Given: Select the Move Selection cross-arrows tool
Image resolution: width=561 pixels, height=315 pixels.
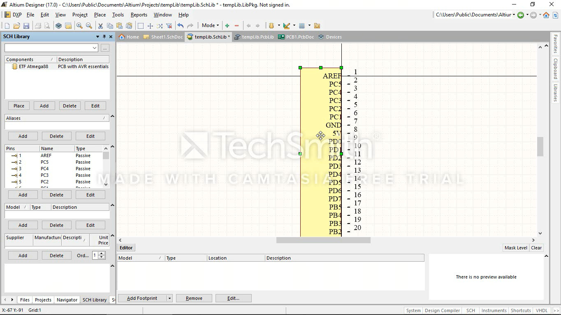Looking at the screenshot, I should point(150,26).
